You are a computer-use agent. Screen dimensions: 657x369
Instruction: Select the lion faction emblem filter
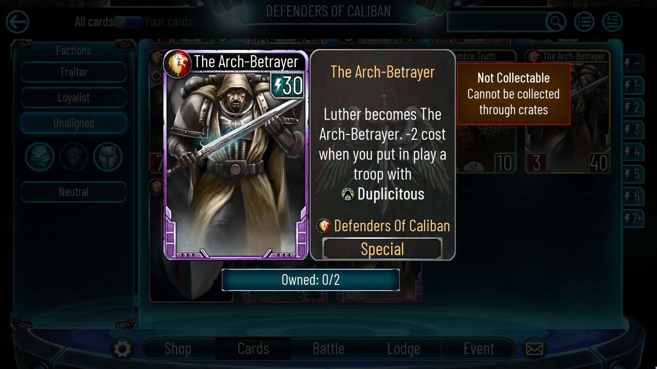tap(74, 157)
